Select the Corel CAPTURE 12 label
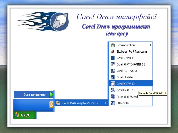The height and width of the screenshot is (133, 178). 128,58
